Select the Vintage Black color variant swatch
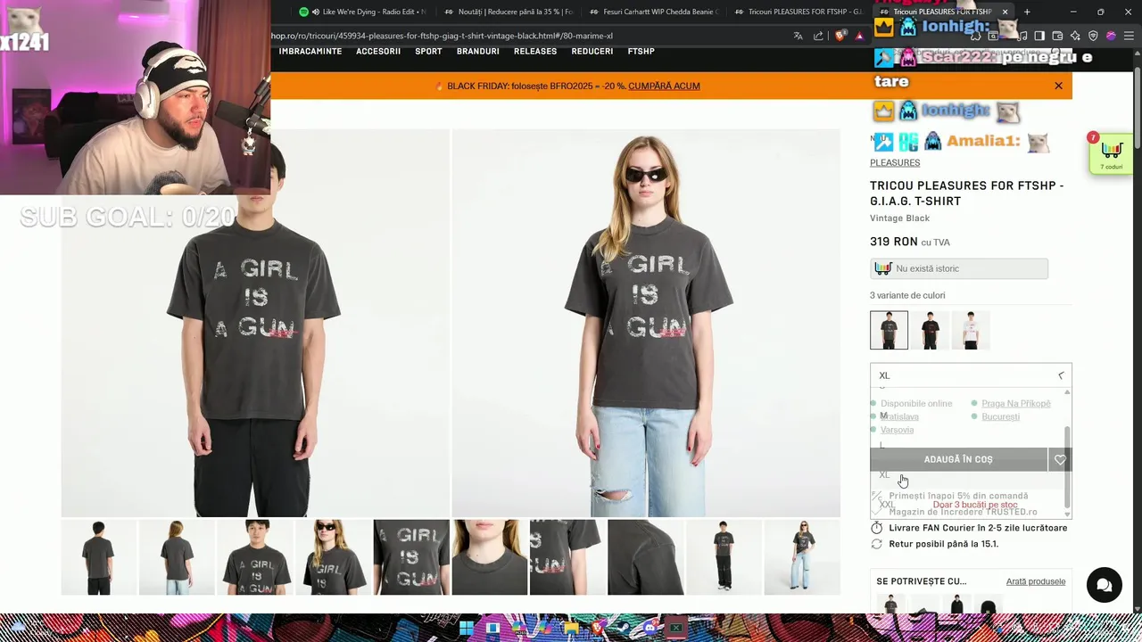This screenshot has width=1142, height=642. tap(889, 330)
